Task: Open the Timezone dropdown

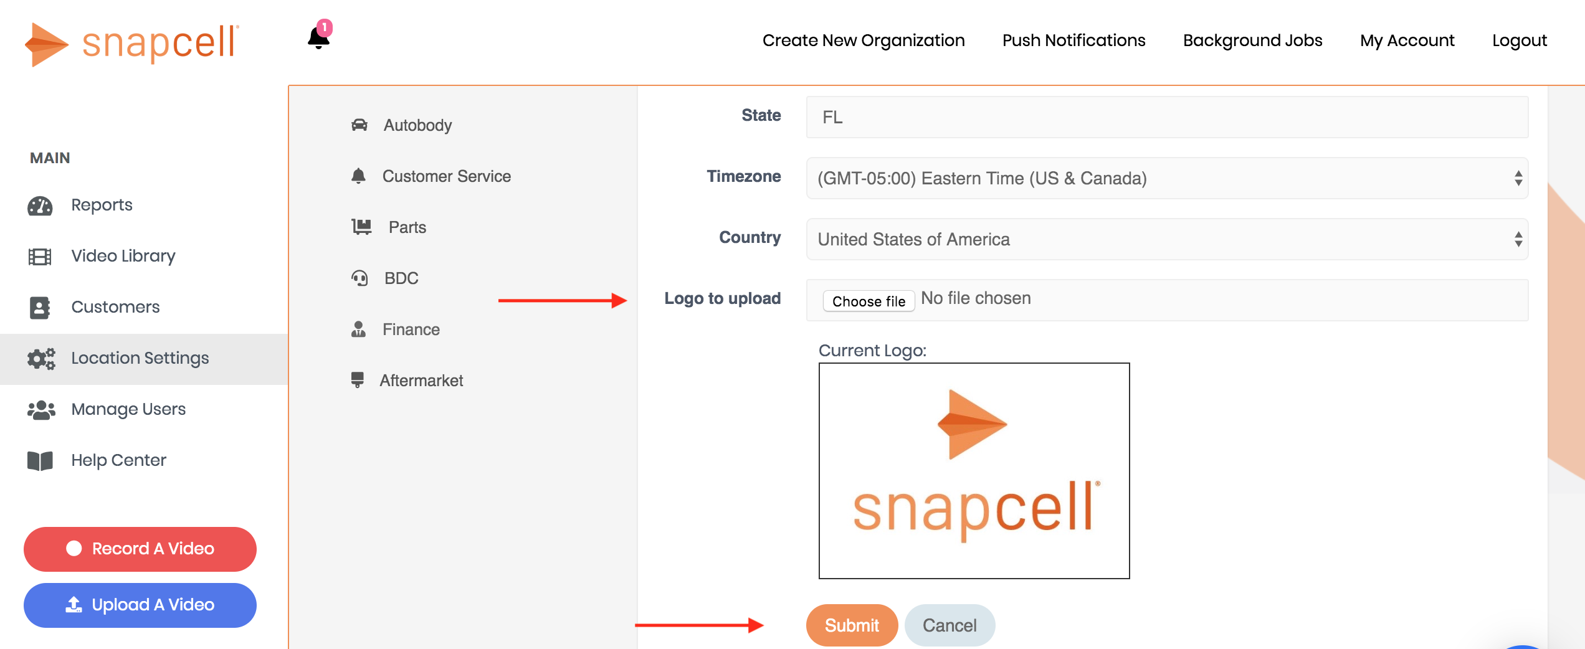Action: click(1166, 178)
